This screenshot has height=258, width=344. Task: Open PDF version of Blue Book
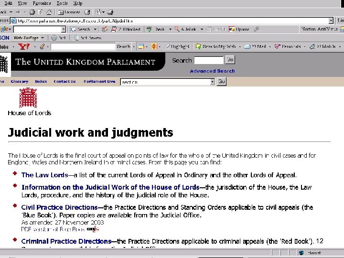pyautogui.click(x=53, y=229)
